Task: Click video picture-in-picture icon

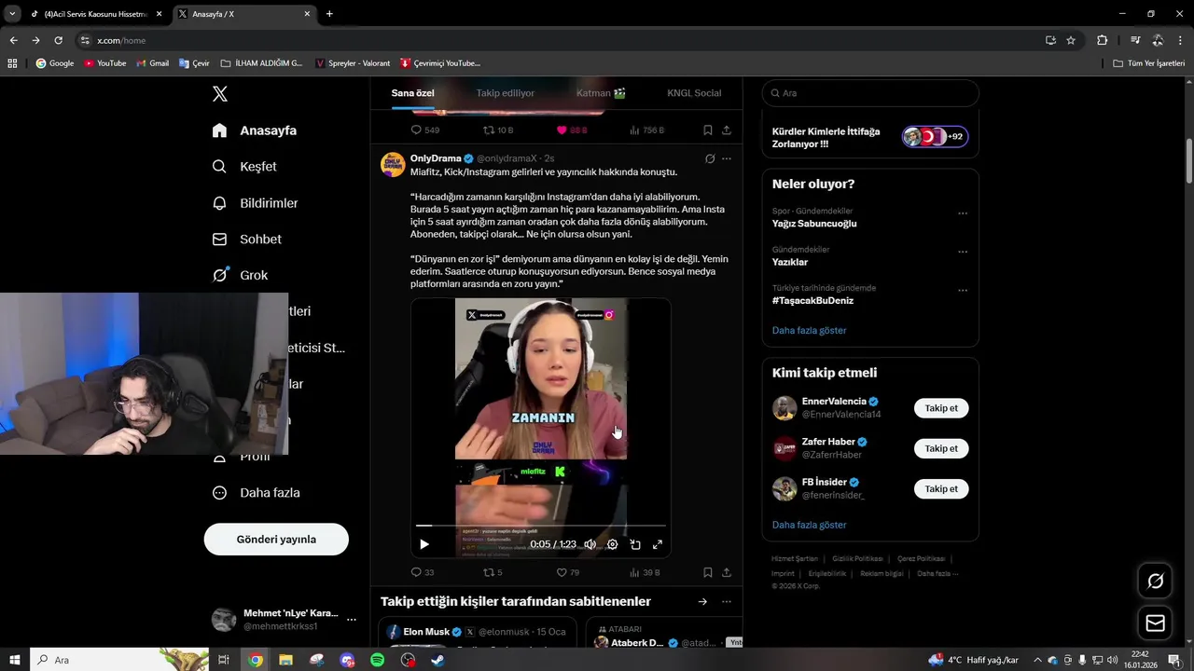Action: click(x=635, y=544)
